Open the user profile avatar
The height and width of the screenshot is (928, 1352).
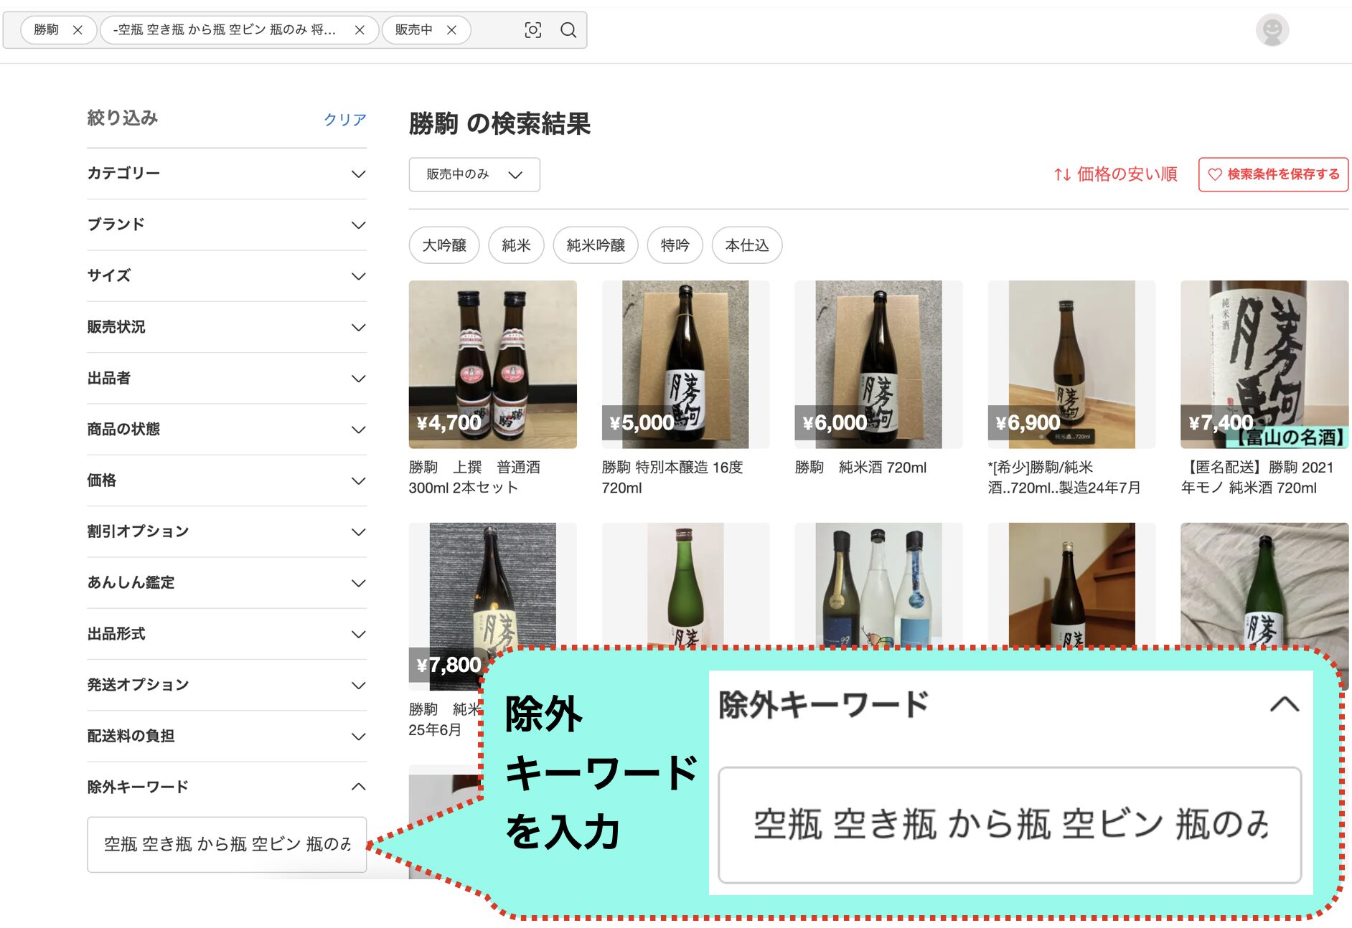(1272, 30)
